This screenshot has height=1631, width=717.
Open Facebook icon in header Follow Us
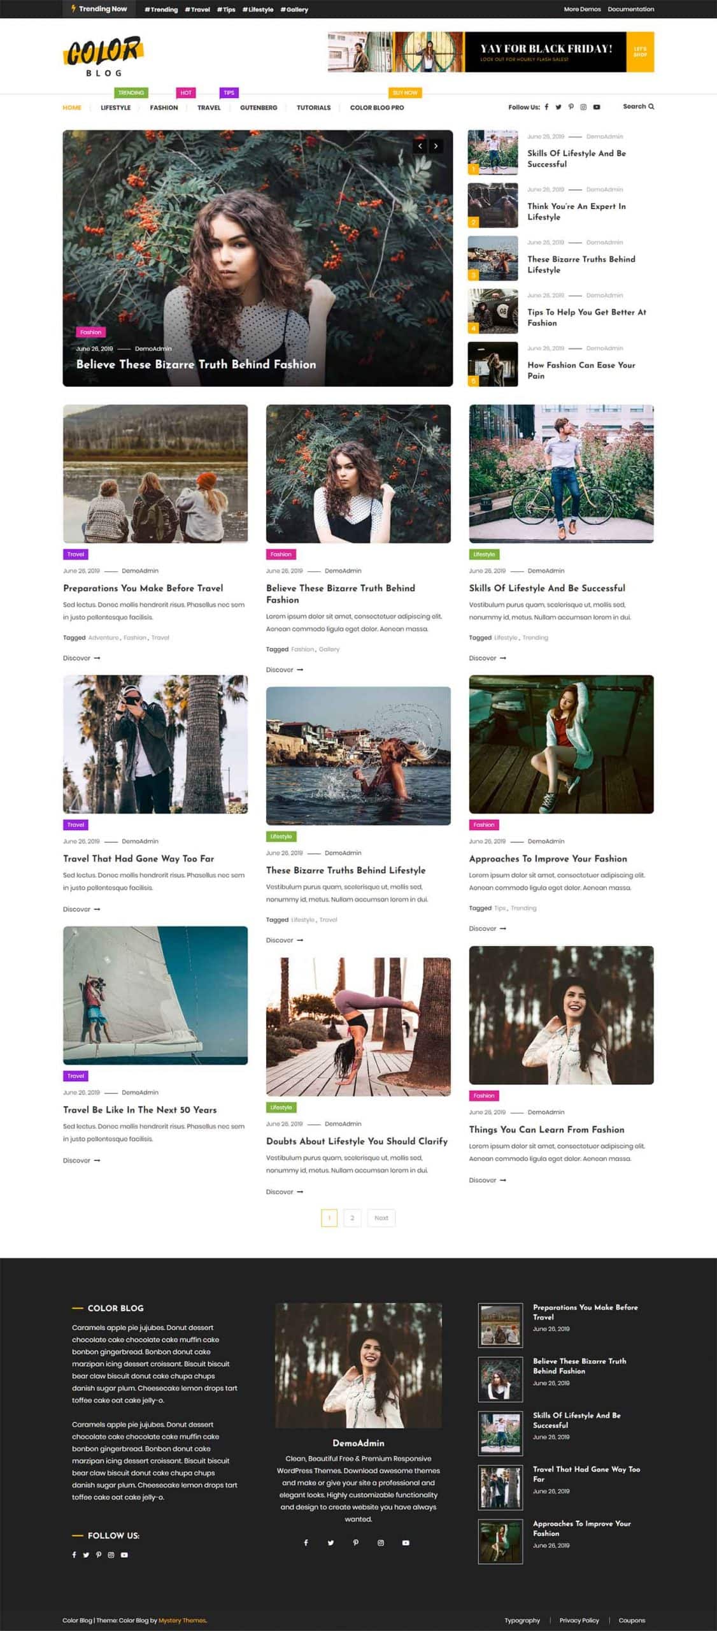(546, 107)
